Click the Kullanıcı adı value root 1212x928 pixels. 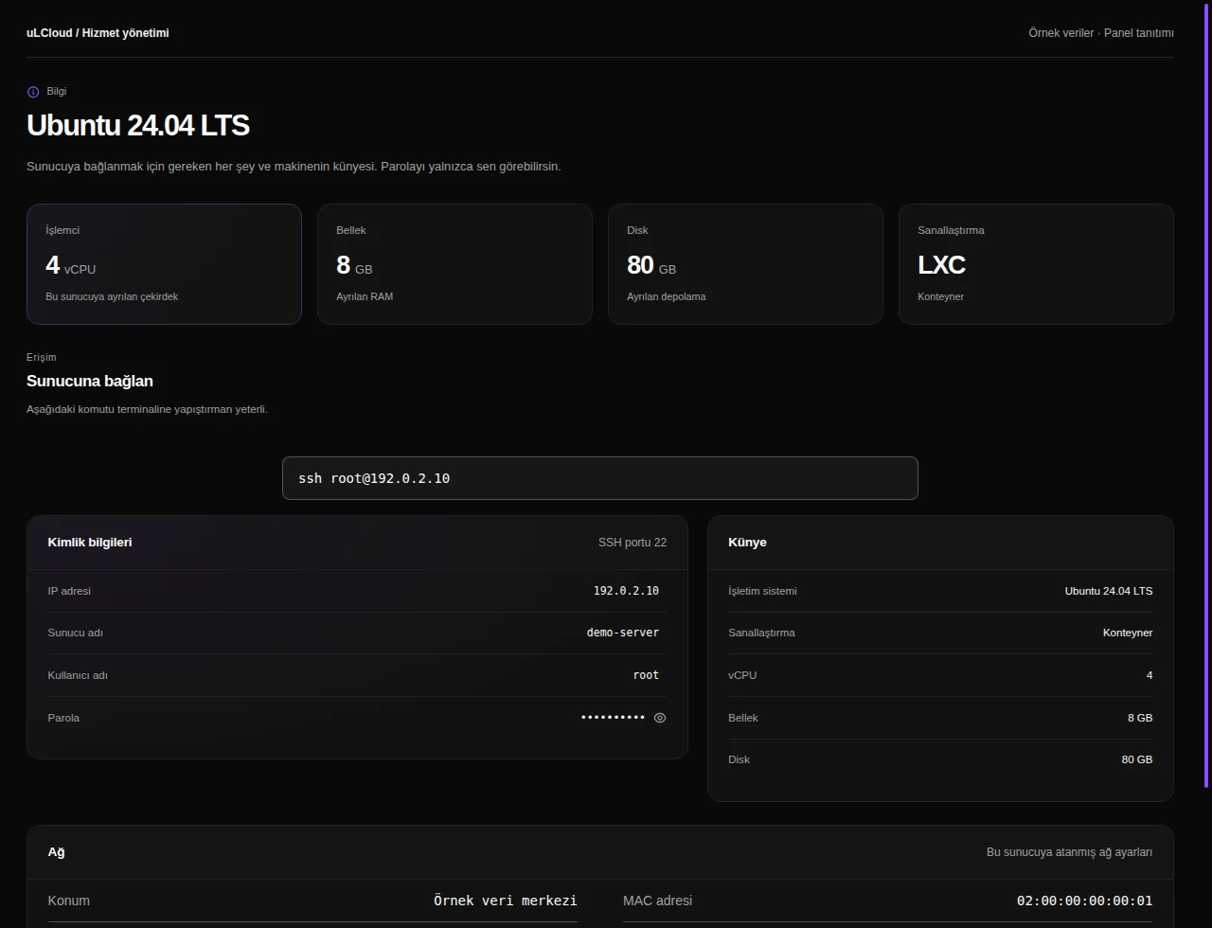pyautogui.click(x=646, y=675)
